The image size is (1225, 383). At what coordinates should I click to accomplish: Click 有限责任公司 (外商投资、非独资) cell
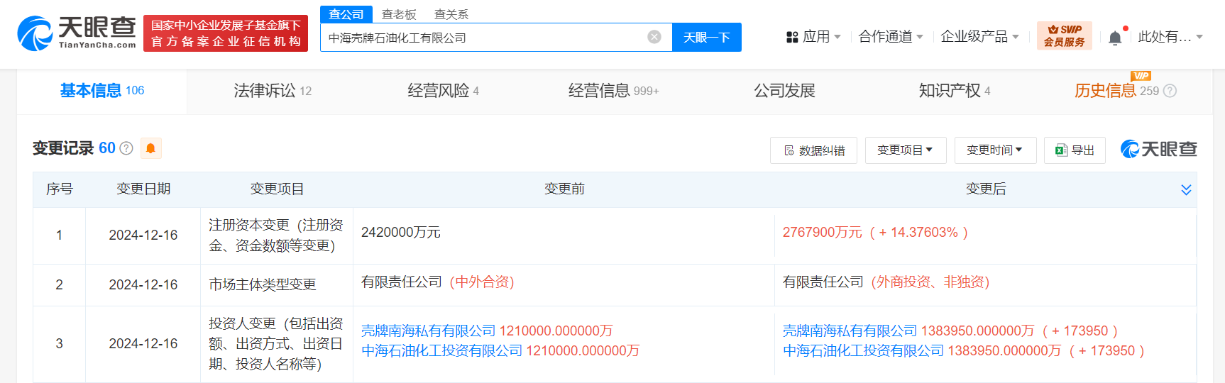(x=886, y=282)
